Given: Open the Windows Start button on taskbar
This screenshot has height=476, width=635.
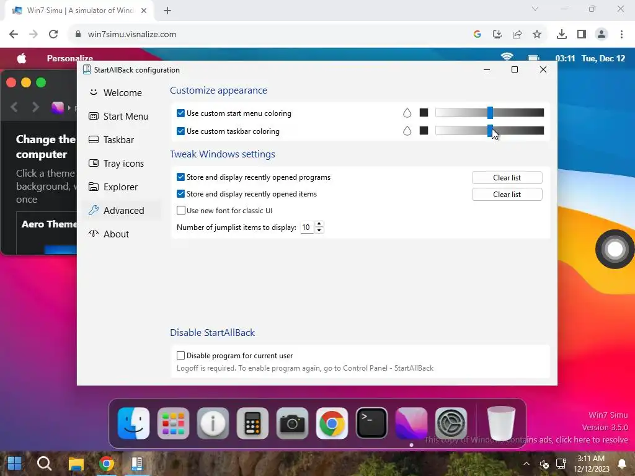Looking at the screenshot, I should tap(15, 464).
